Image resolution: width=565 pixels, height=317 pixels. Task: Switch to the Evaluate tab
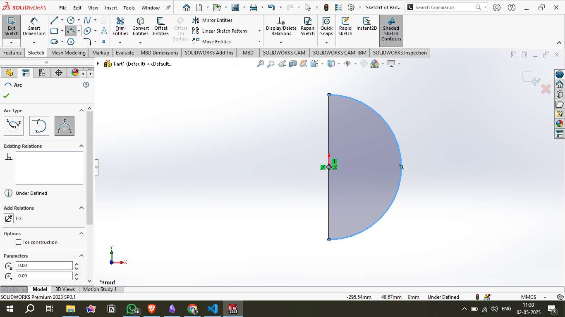(x=125, y=53)
